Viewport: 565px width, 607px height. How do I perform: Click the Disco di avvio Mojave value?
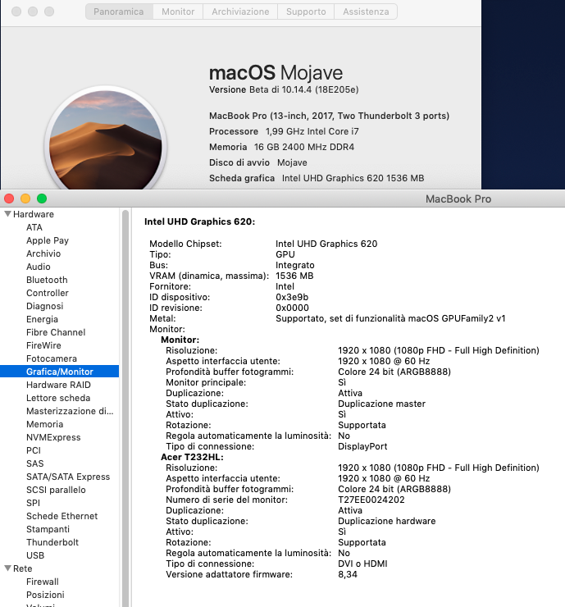click(x=292, y=162)
